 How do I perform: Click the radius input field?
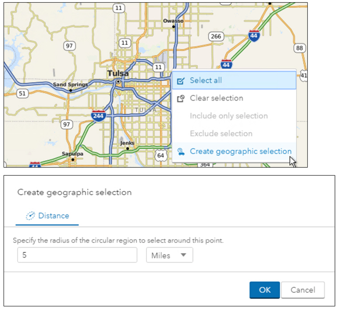click(77, 255)
